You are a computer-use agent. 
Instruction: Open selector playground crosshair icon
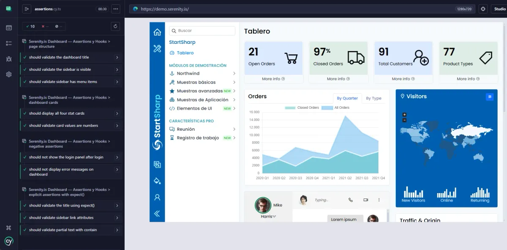tap(483, 9)
